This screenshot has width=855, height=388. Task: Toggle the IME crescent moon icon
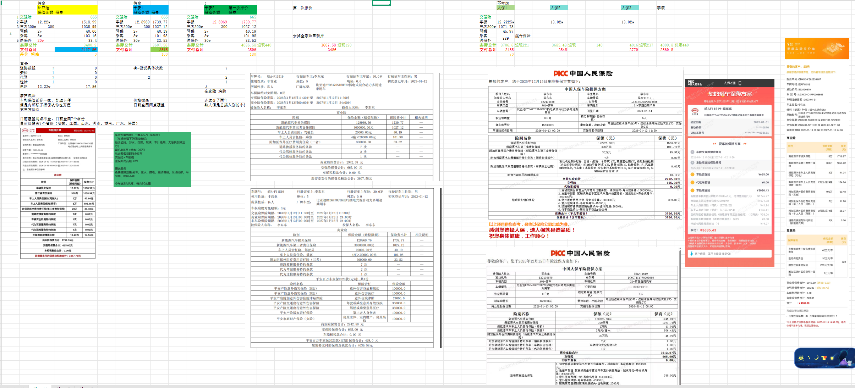[x=816, y=357]
